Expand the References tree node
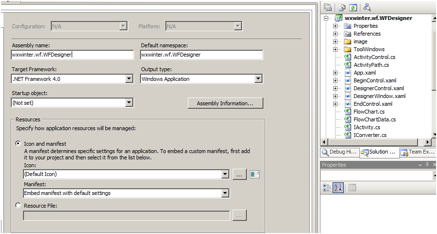 335,34
